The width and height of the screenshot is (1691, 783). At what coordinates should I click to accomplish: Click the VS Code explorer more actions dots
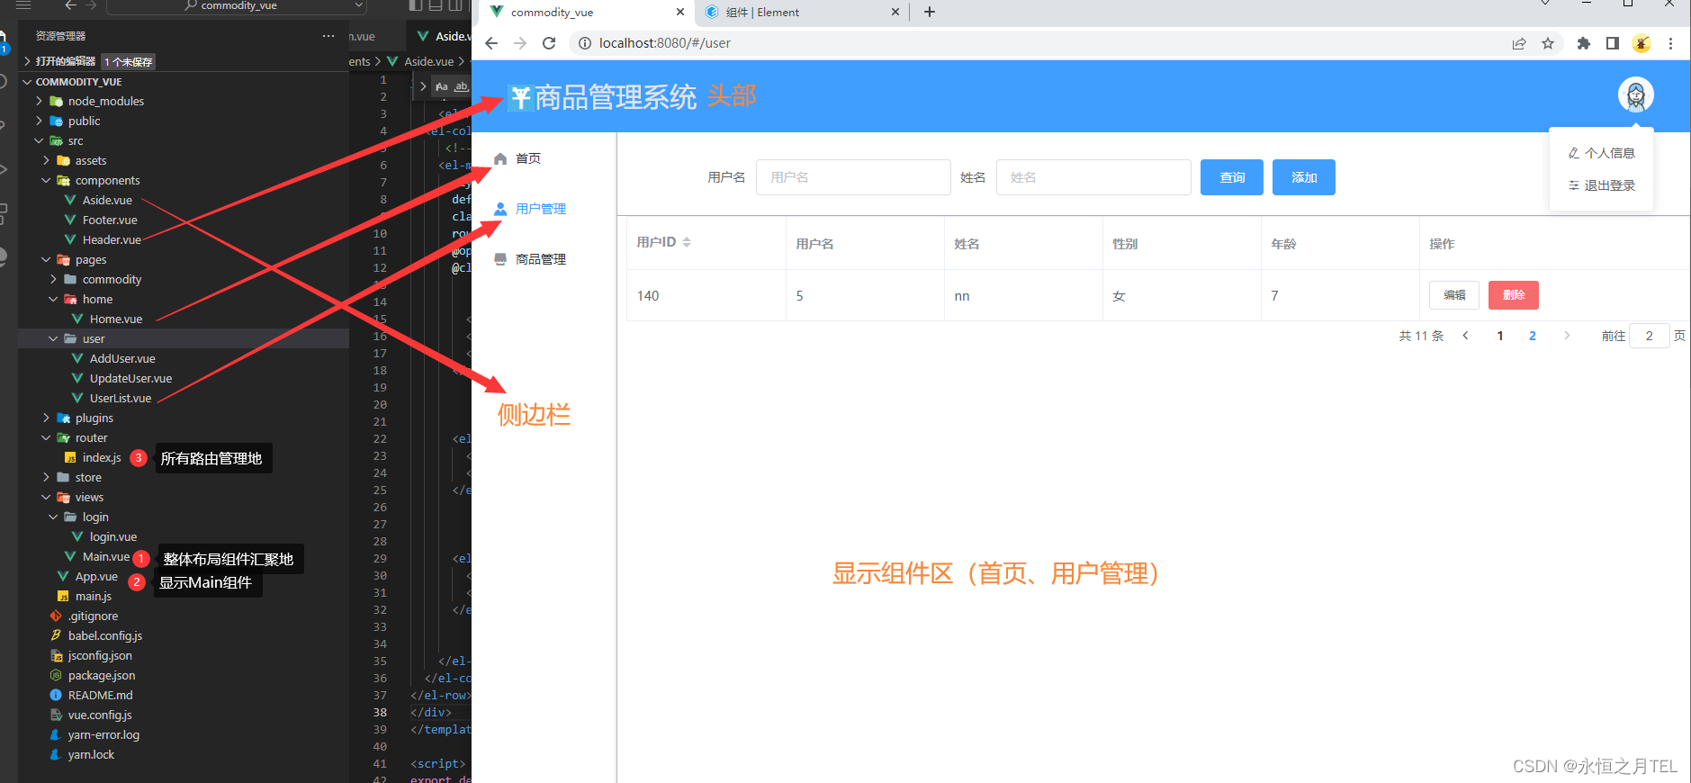328,36
